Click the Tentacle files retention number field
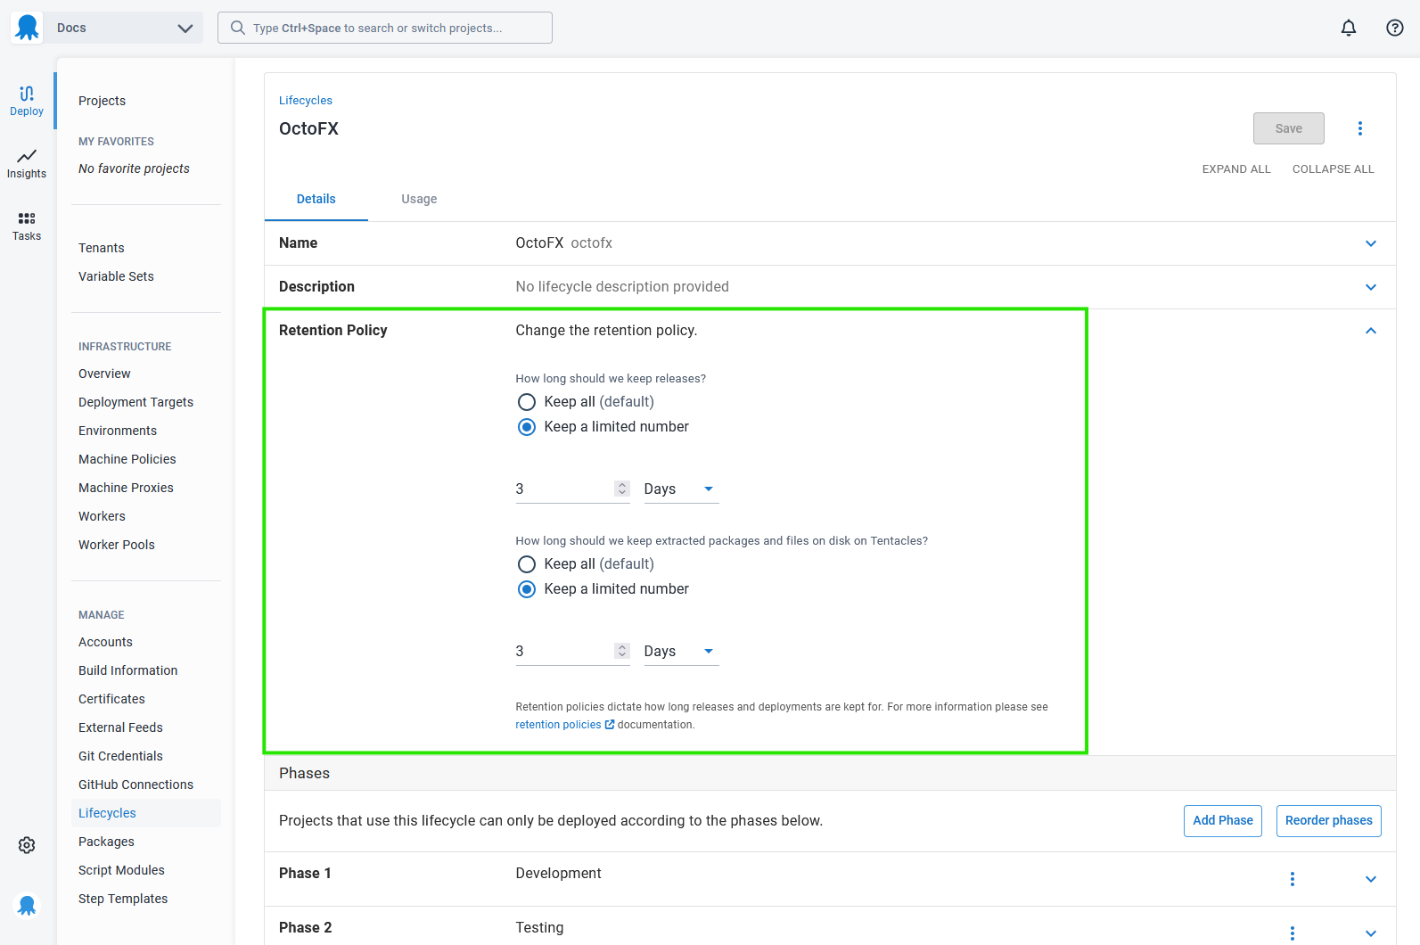 pos(563,652)
